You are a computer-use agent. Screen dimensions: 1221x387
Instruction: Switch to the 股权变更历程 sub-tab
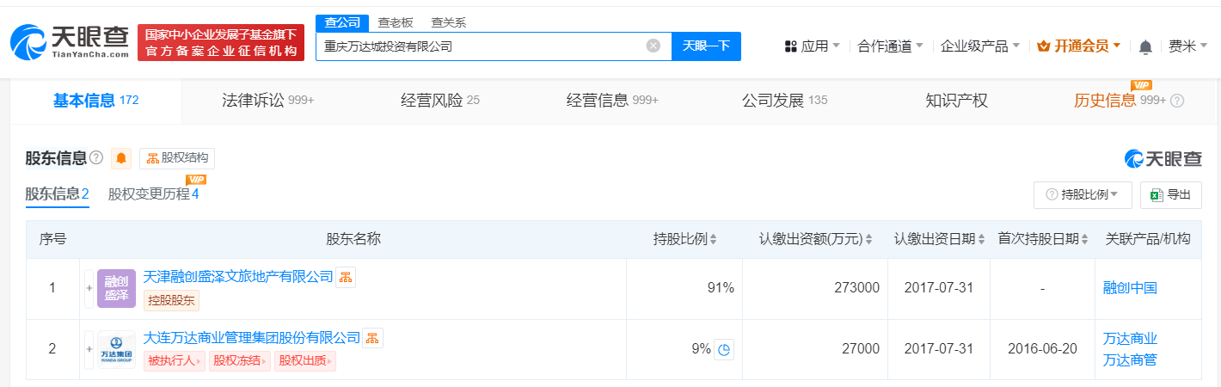click(153, 193)
